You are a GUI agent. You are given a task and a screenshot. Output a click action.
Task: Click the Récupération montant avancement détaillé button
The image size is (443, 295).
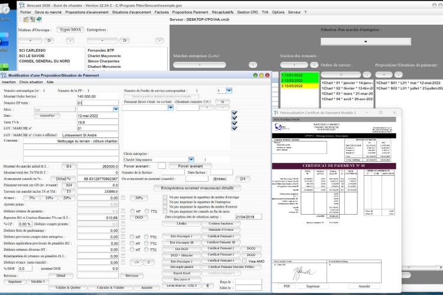[x=197, y=188]
